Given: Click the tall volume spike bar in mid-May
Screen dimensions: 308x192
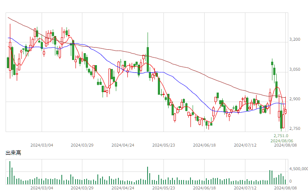Looking at the screenshot, I should [x=148, y=176].
